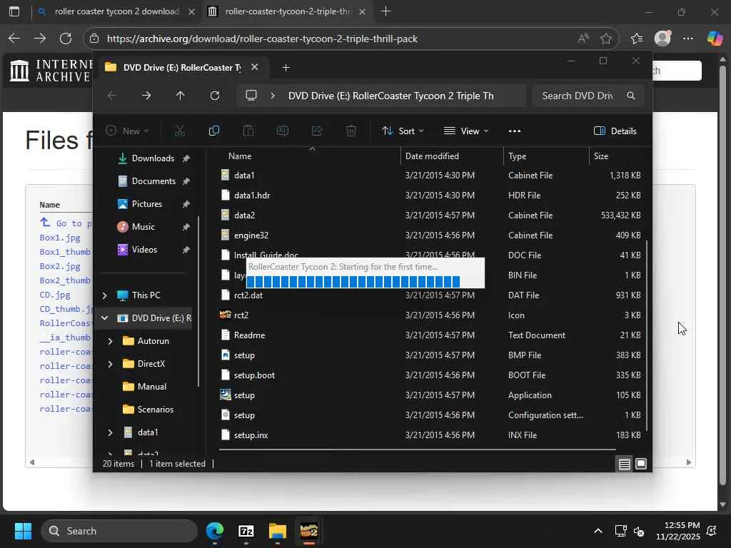The image size is (731, 548).
Task: Sort files by Name column header
Action: 240,156
